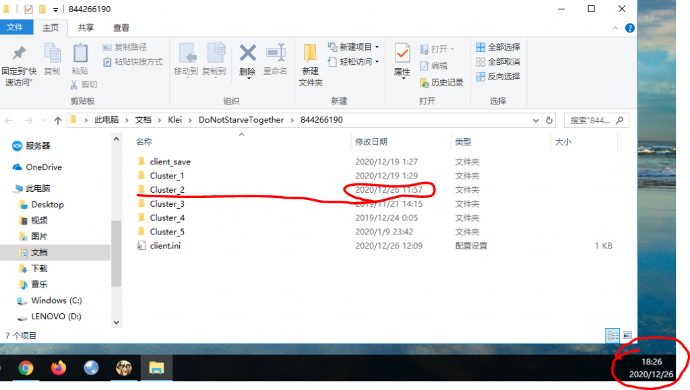The height and width of the screenshot is (390, 690).
Task: Open Quick Access Toolbar customize dropdown
Action: click(x=55, y=9)
